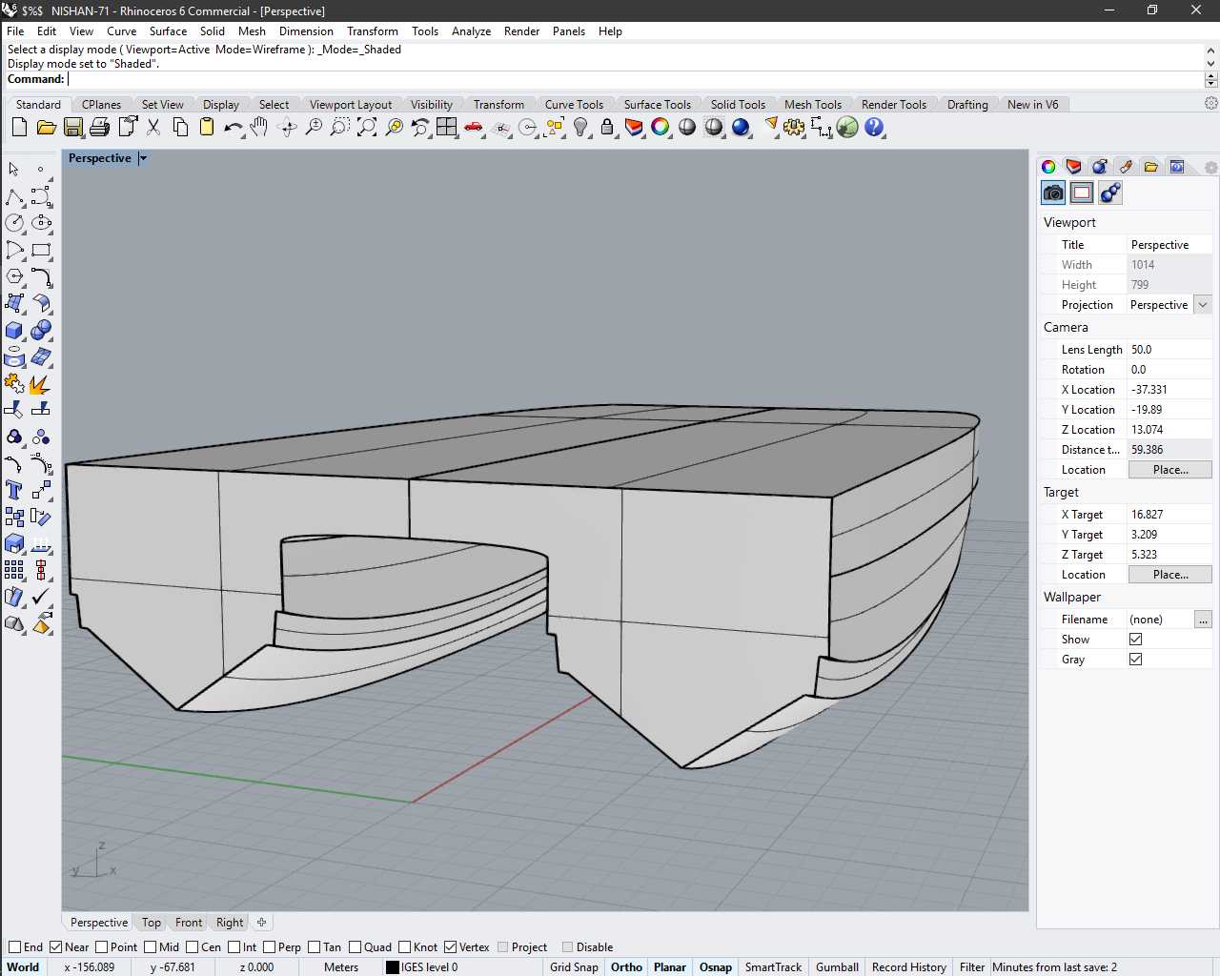Click the Meters units status bar entry
Viewport: 1220px width, 976px height.
[341, 966]
